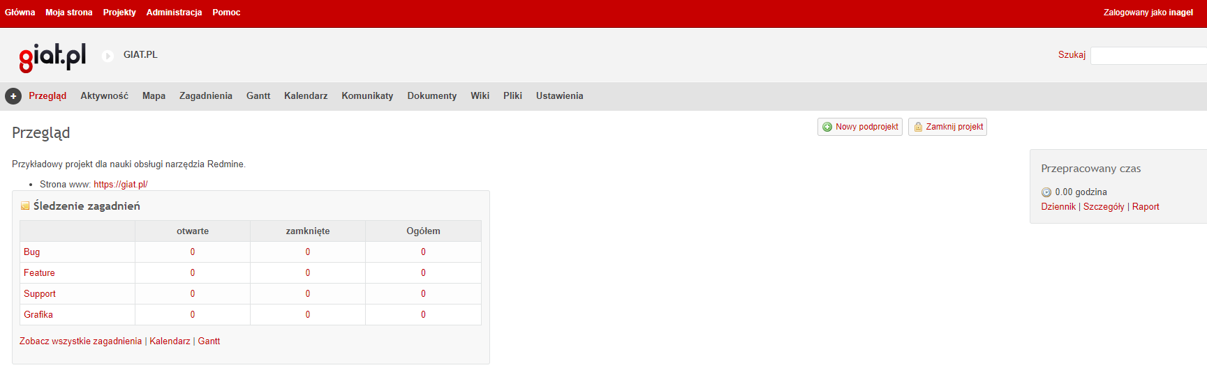1207x370 pixels.
Task: Open the Gantt link below the table
Action: pos(209,341)
